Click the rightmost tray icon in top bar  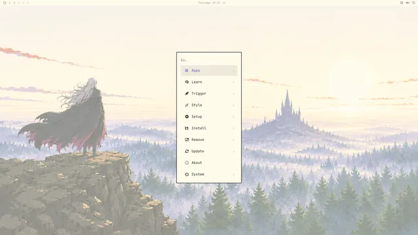point(413,3)
